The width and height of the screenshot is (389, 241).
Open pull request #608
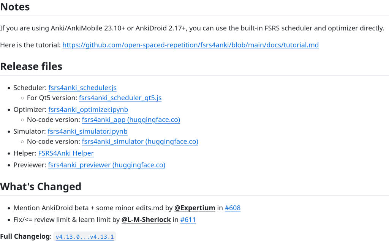(232, 208)
